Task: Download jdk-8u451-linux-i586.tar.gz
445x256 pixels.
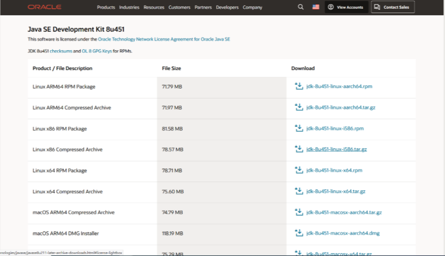Action: tap(336, 149)
